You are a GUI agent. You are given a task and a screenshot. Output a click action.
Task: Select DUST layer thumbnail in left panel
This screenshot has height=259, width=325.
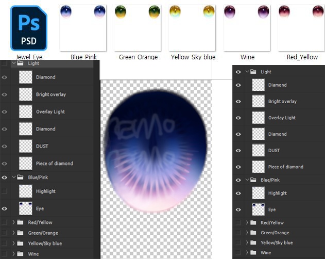tap(26, 146)
